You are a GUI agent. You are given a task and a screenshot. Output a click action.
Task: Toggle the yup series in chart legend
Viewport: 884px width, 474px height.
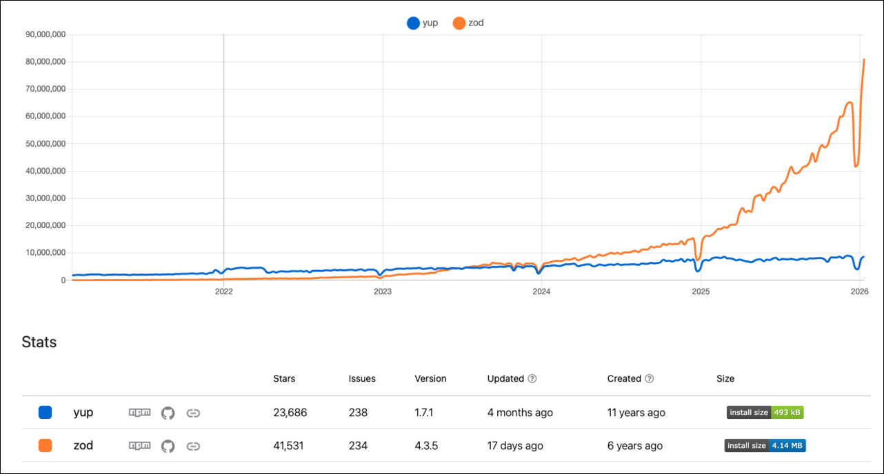[x=422, y=23]
